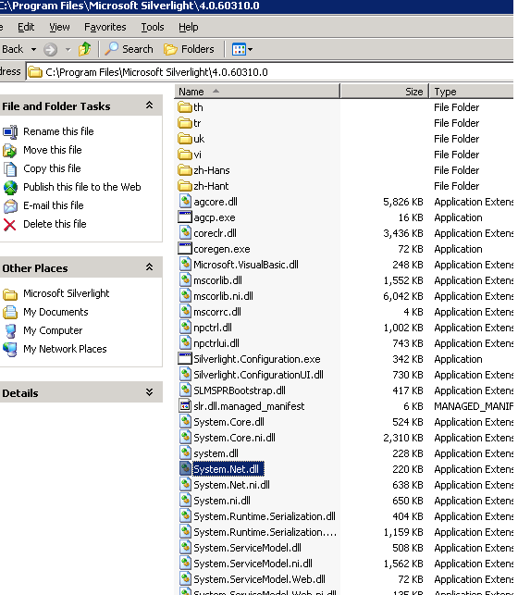Screen dimensions: 518x595
Task: Click the Forward arrow toolbar button
Action: tap(50, 49)
